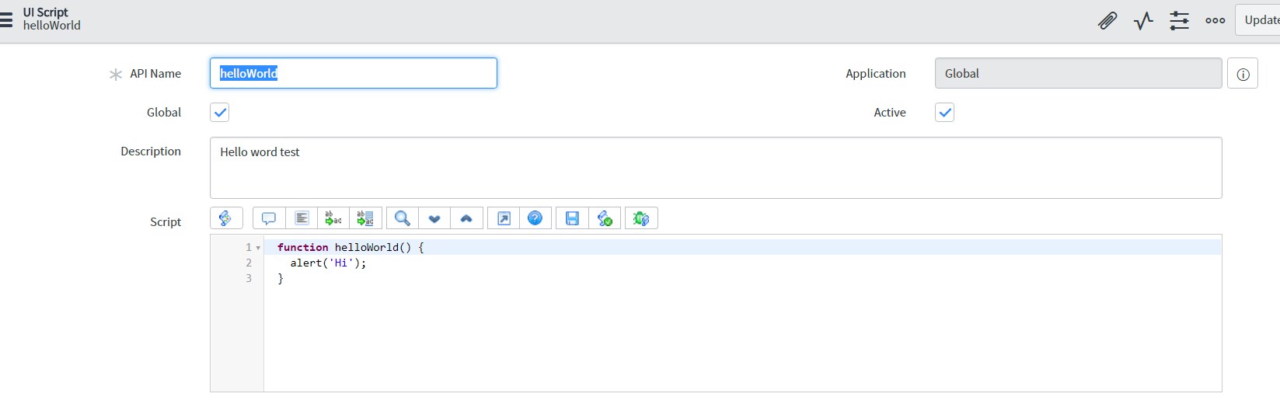The height and width of the screenshot is (397, 1280).
Task: Show Application info icon
Action: point(1243,74)
